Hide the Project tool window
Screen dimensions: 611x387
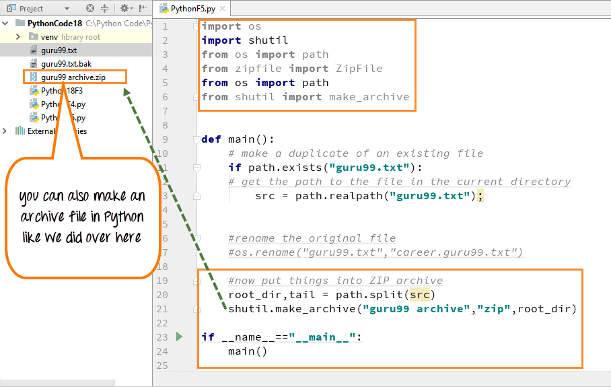tap(142, 9)
